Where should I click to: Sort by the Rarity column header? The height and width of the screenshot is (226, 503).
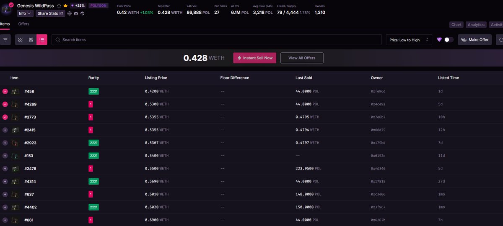click(x=93, y=78)
